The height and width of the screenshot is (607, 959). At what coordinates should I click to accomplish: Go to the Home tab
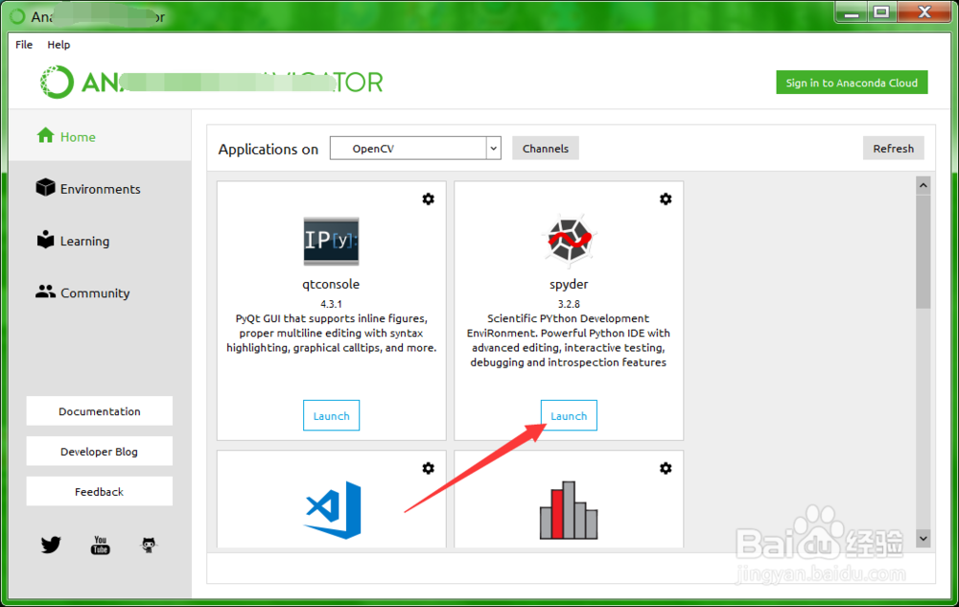[x=100, y=137]
